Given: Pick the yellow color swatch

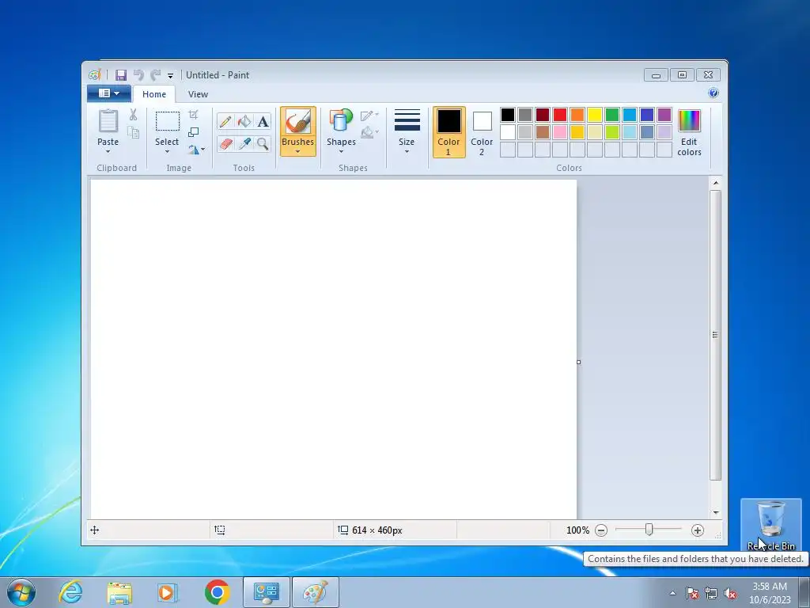Looking at the screenshot, I should [595, 115].
